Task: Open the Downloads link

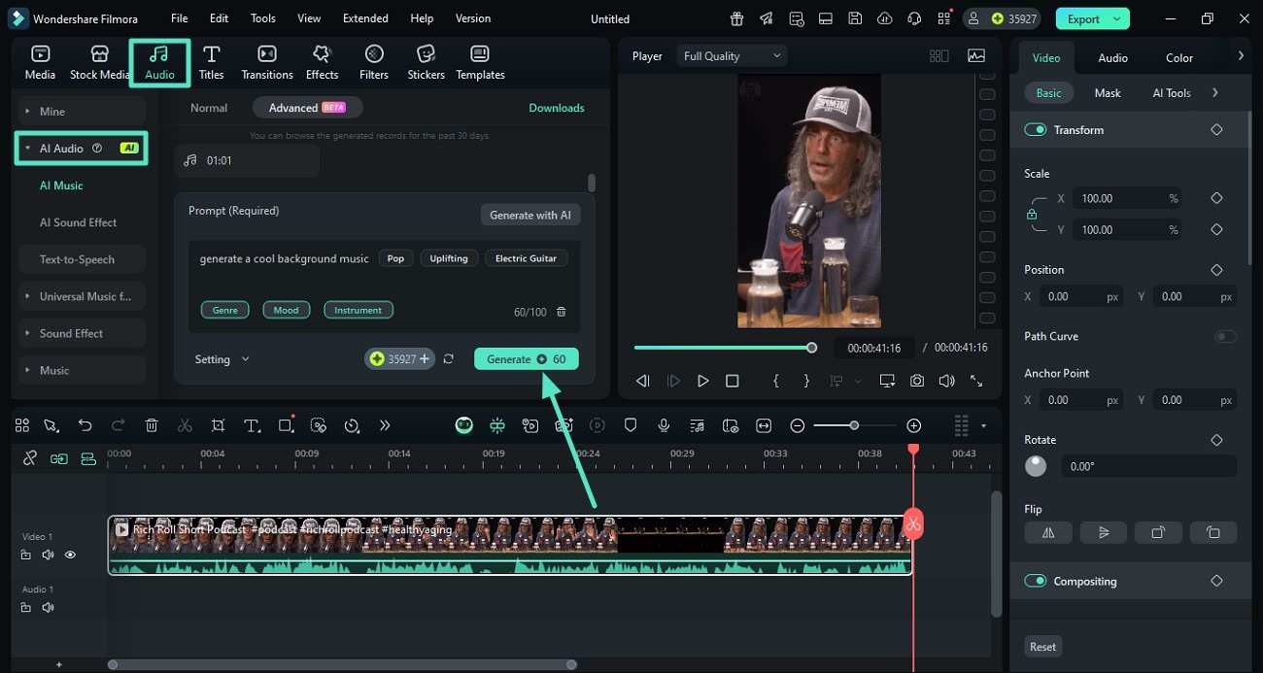Action: coord(557,108)
